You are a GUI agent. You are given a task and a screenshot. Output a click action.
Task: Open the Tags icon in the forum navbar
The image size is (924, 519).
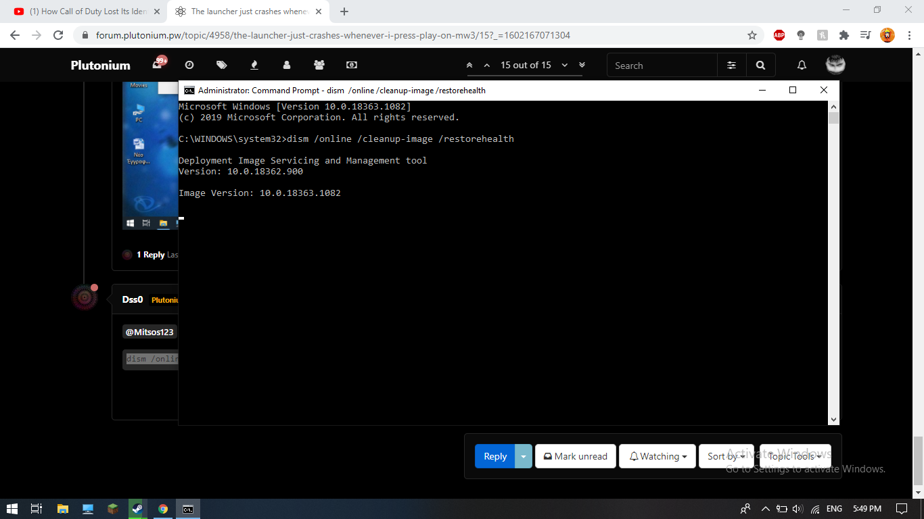pyautogui.click(x=222, y=65)
